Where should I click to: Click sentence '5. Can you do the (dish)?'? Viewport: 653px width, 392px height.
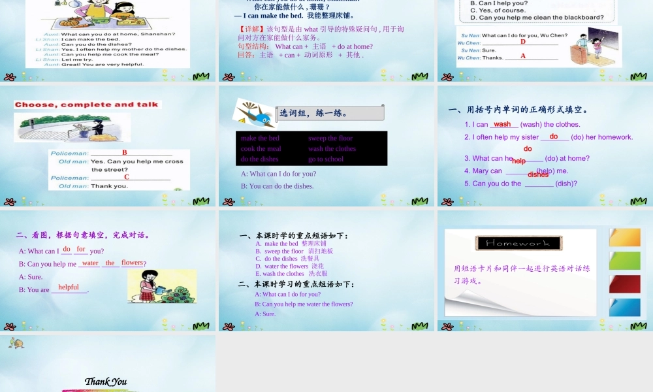click(520, 184)
